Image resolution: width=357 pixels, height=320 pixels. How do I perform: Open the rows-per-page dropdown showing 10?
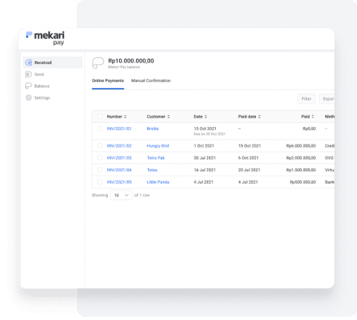pos(121,195)
